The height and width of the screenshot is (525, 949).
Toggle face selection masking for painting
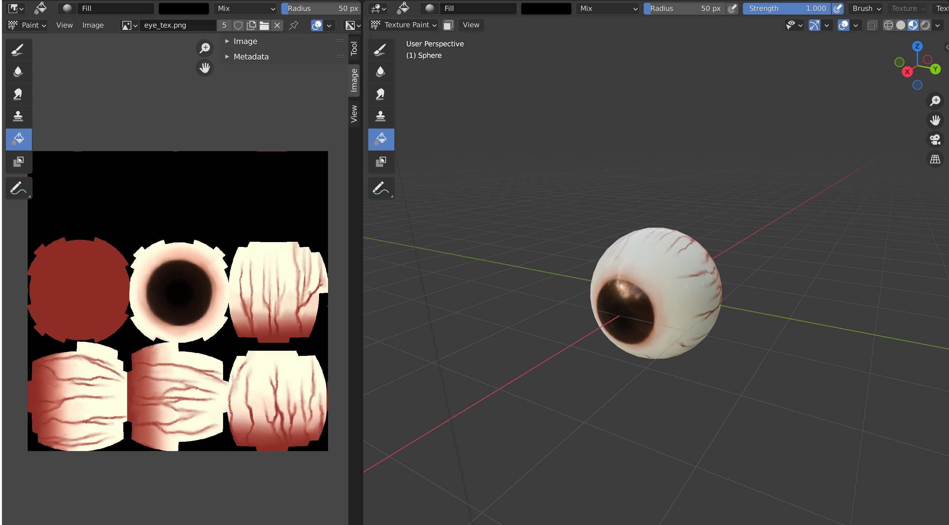[448, 25]
